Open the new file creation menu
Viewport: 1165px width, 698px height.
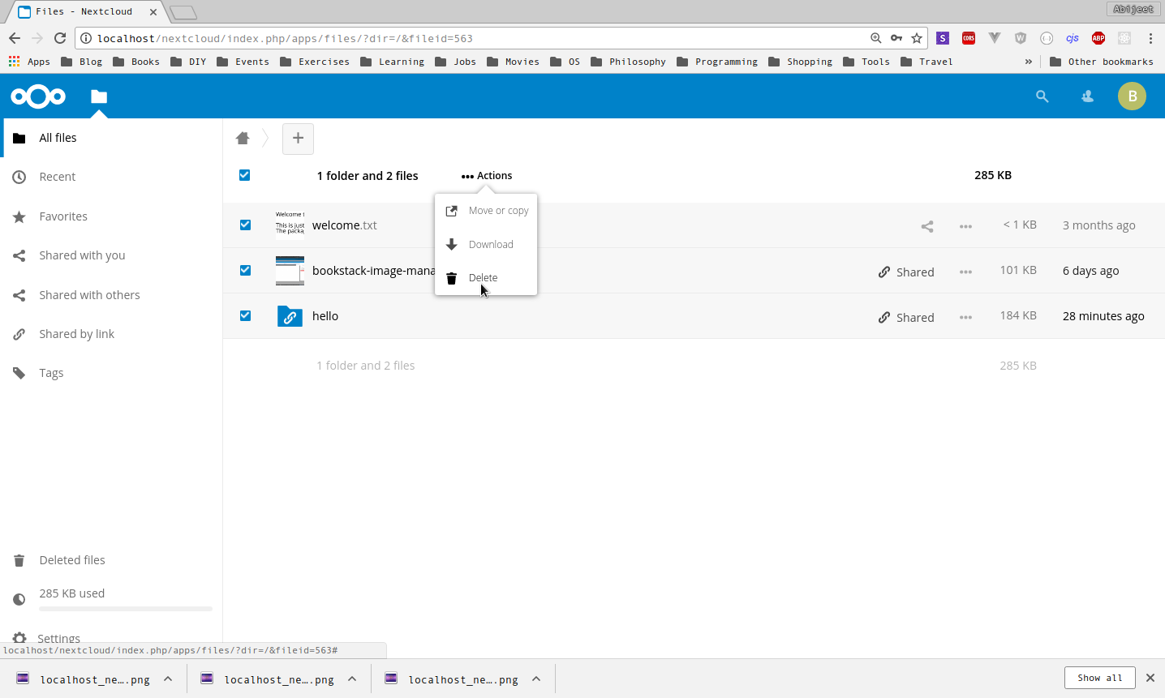point(298,139)
